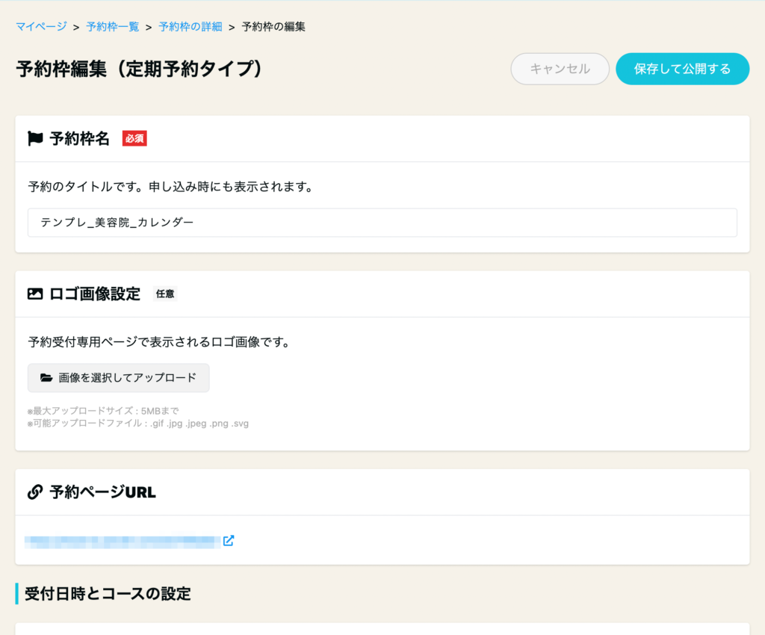Click the red 必須 badge

(134, 138)
